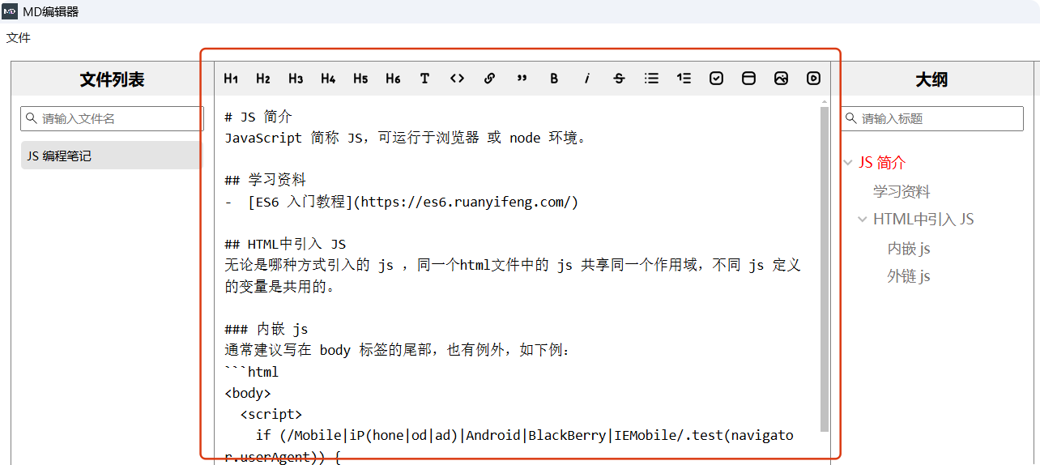Viewport: 1040px width, 465px height.
Task: Click the '<script>' line in editor
Action: tap(271, 414)
